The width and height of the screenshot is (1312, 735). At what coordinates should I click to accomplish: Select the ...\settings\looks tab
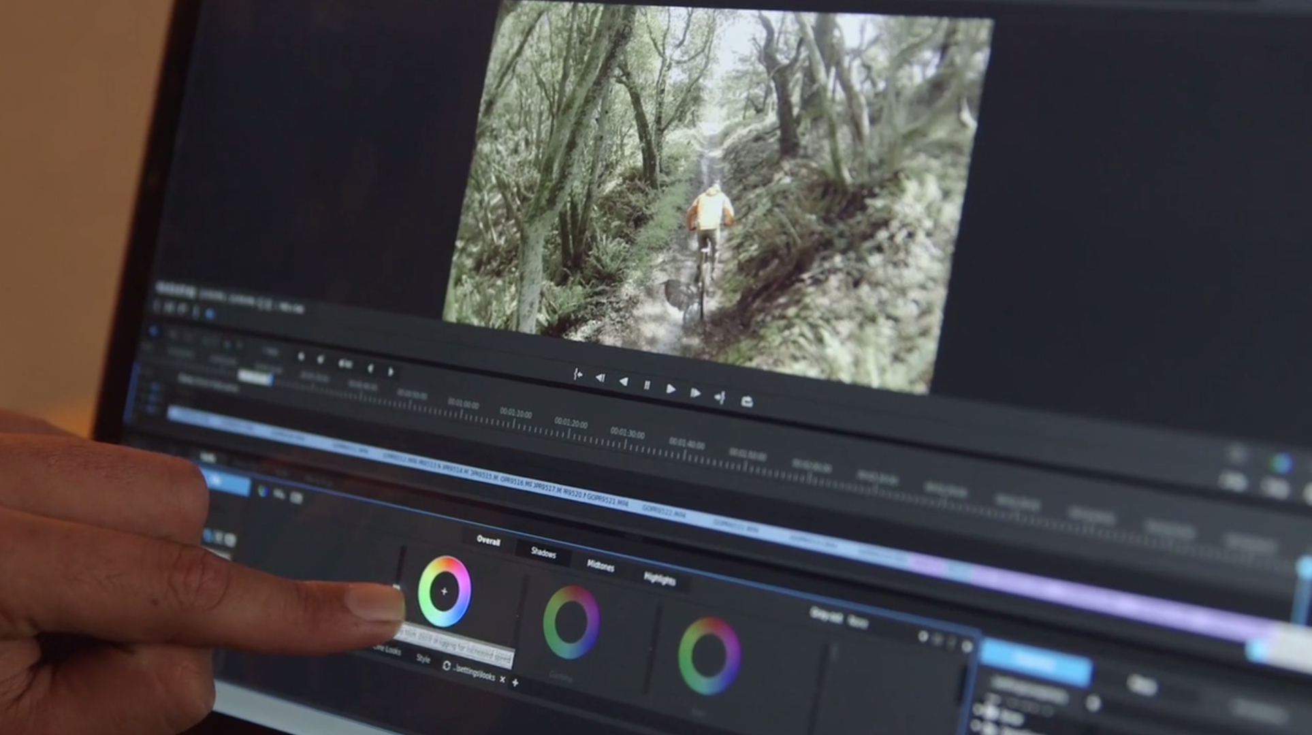(x=469, y=671)
